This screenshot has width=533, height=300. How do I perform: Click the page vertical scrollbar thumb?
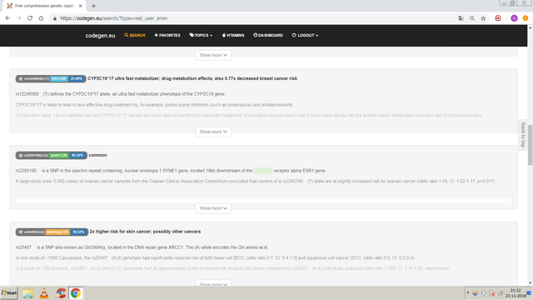pos(530,144)
